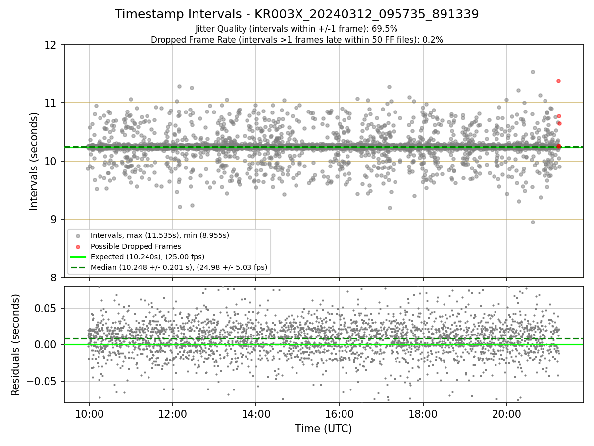Click the 'Residuals (seconds)' y-axis label

point(16,345)
